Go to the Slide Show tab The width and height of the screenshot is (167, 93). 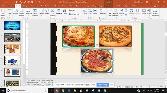click(55, 6)
